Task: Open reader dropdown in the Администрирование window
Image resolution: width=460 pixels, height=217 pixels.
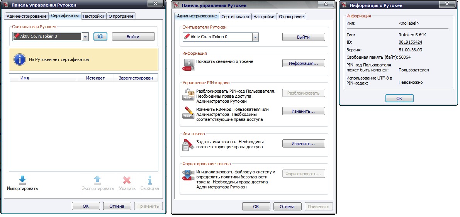Action: [255, 37]
